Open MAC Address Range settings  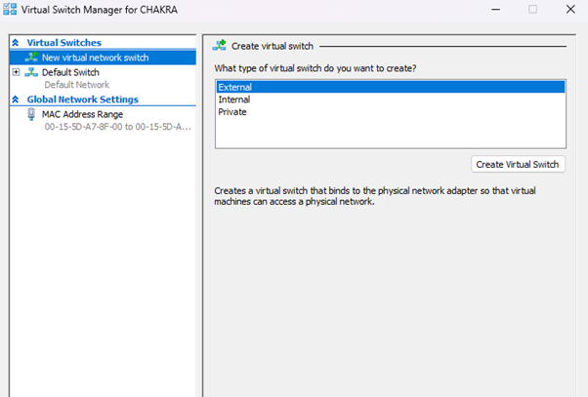coord(82,114)
